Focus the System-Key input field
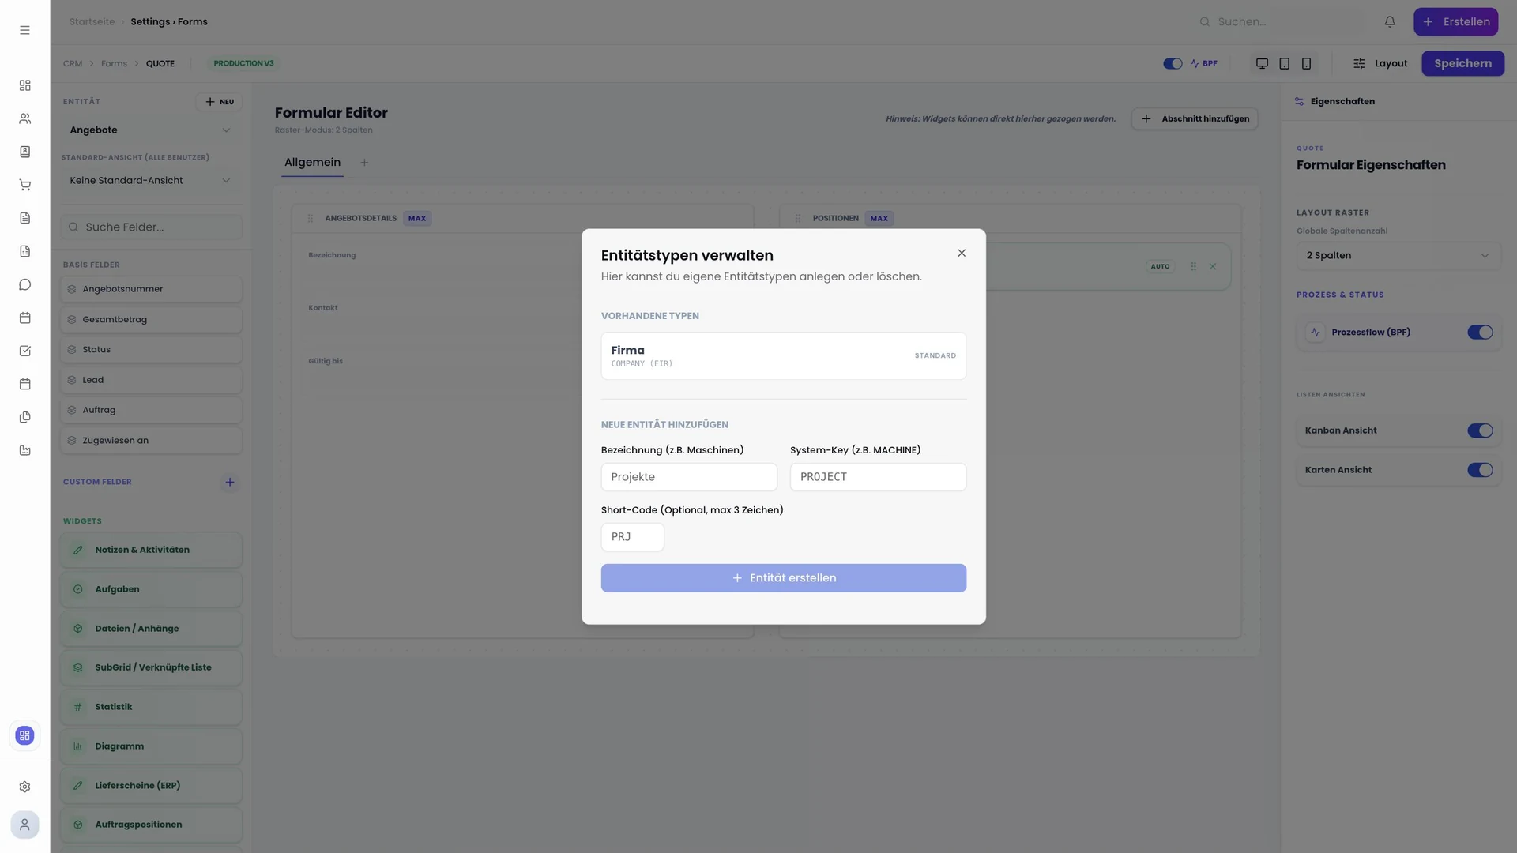This screenshot has height=853, width=1517. pos(878,477)
